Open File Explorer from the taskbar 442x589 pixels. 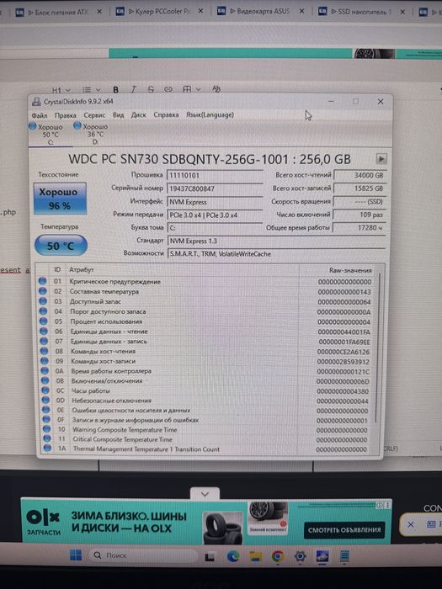tap(256, 556)
